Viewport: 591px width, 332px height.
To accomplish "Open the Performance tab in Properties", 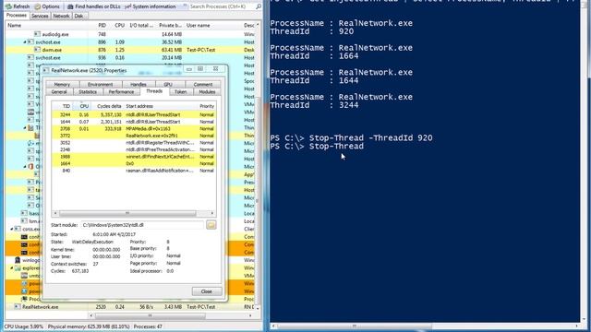I will 121,92.
